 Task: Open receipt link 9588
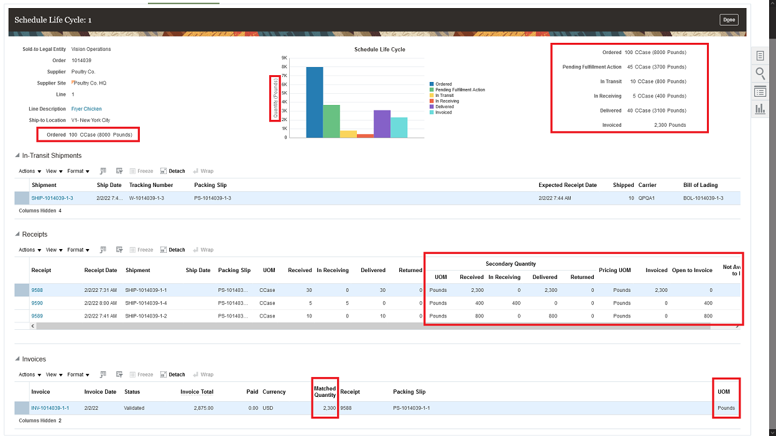(x=37, y=290)
